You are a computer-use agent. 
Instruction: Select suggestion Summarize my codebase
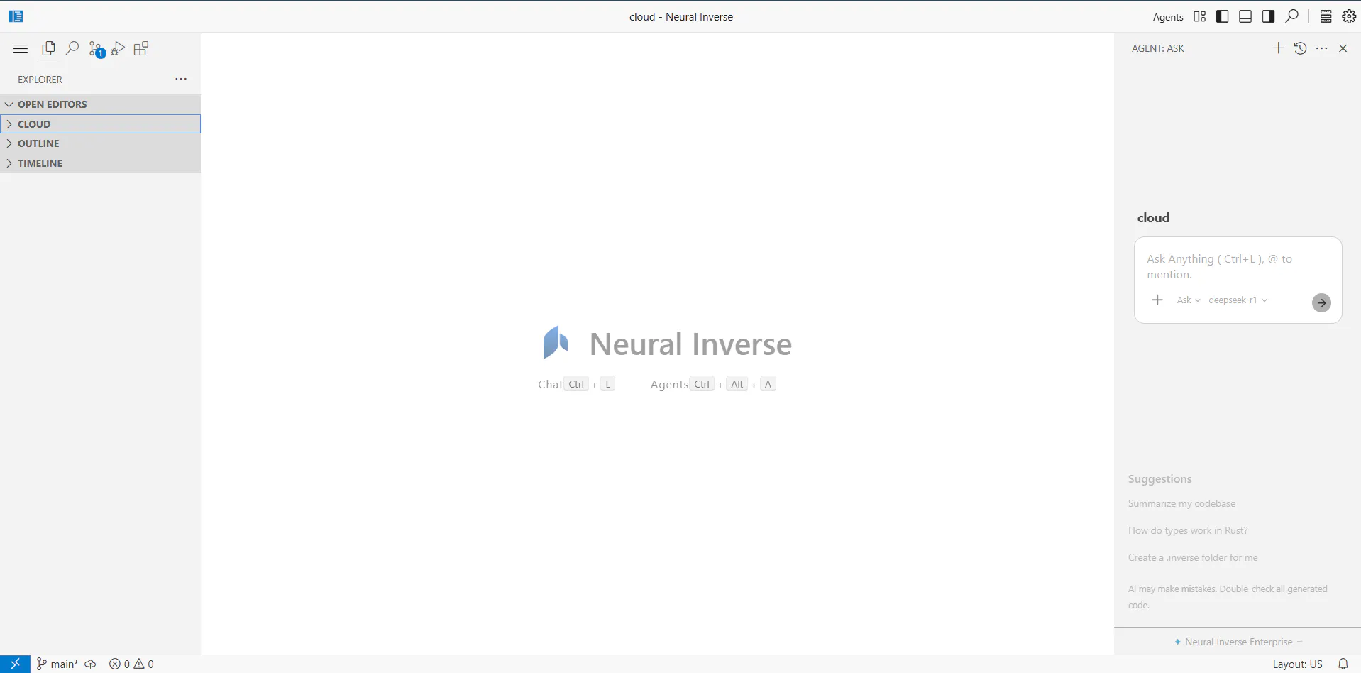click(1181, 503)
